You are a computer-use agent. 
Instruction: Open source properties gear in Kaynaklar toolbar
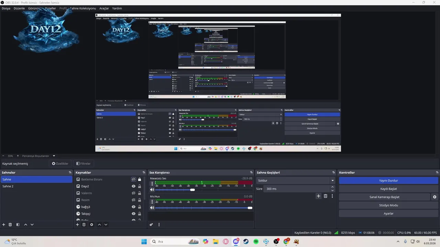(x=91, y=224)
